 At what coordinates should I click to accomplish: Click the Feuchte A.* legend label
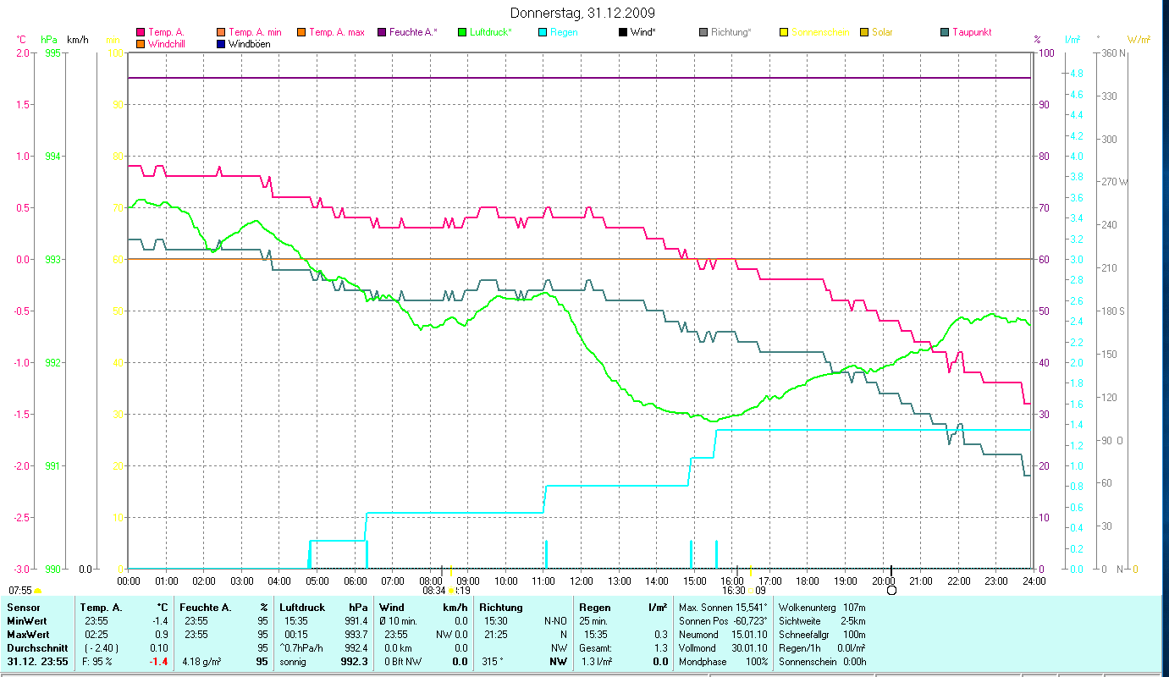(x=414, y=33)
